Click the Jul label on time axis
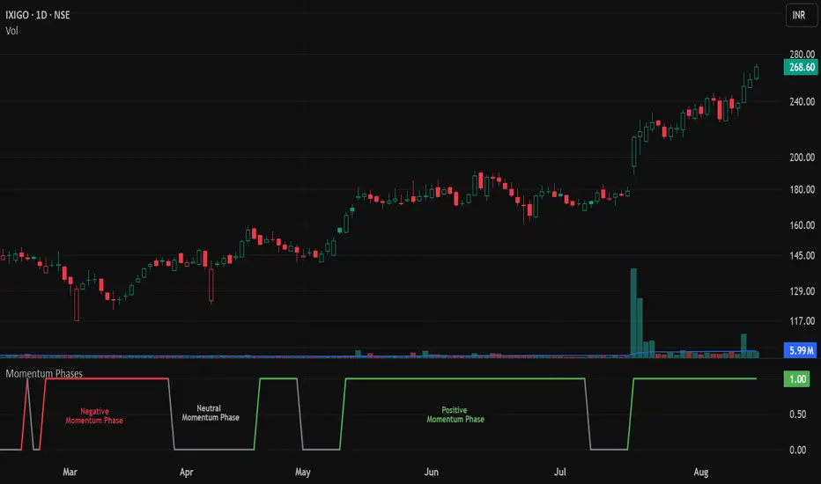 point(559,472)
